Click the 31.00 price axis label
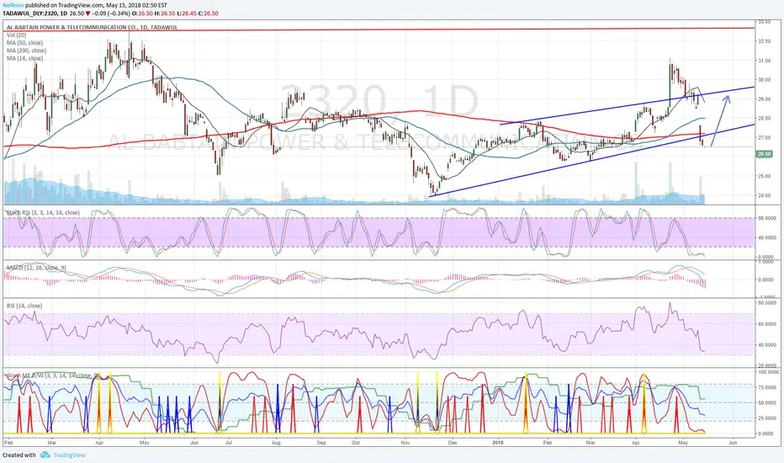784x463 pixels. (765, 61)
